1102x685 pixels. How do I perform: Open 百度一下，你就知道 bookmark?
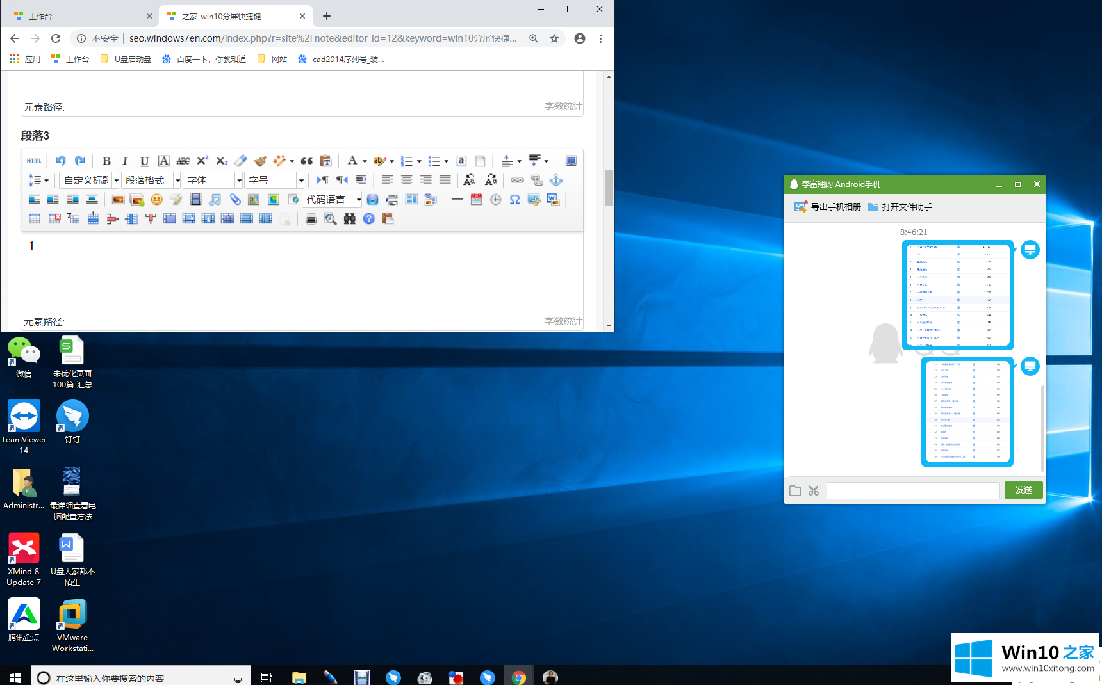(x=204, y=59)
